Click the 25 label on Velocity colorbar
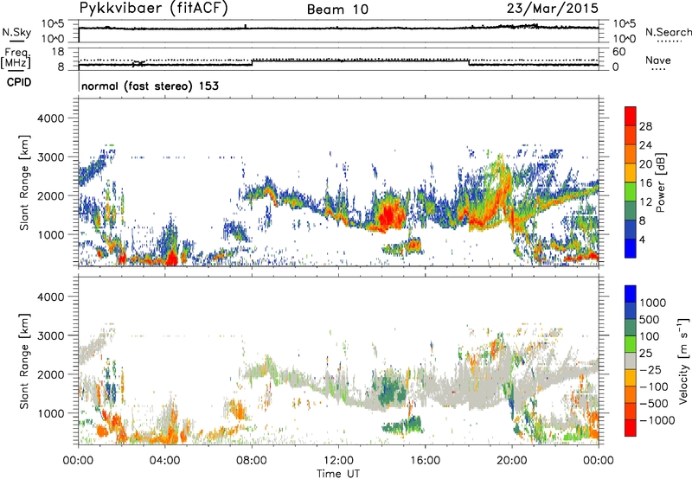The image size is (692, 479). click(645, 353)
